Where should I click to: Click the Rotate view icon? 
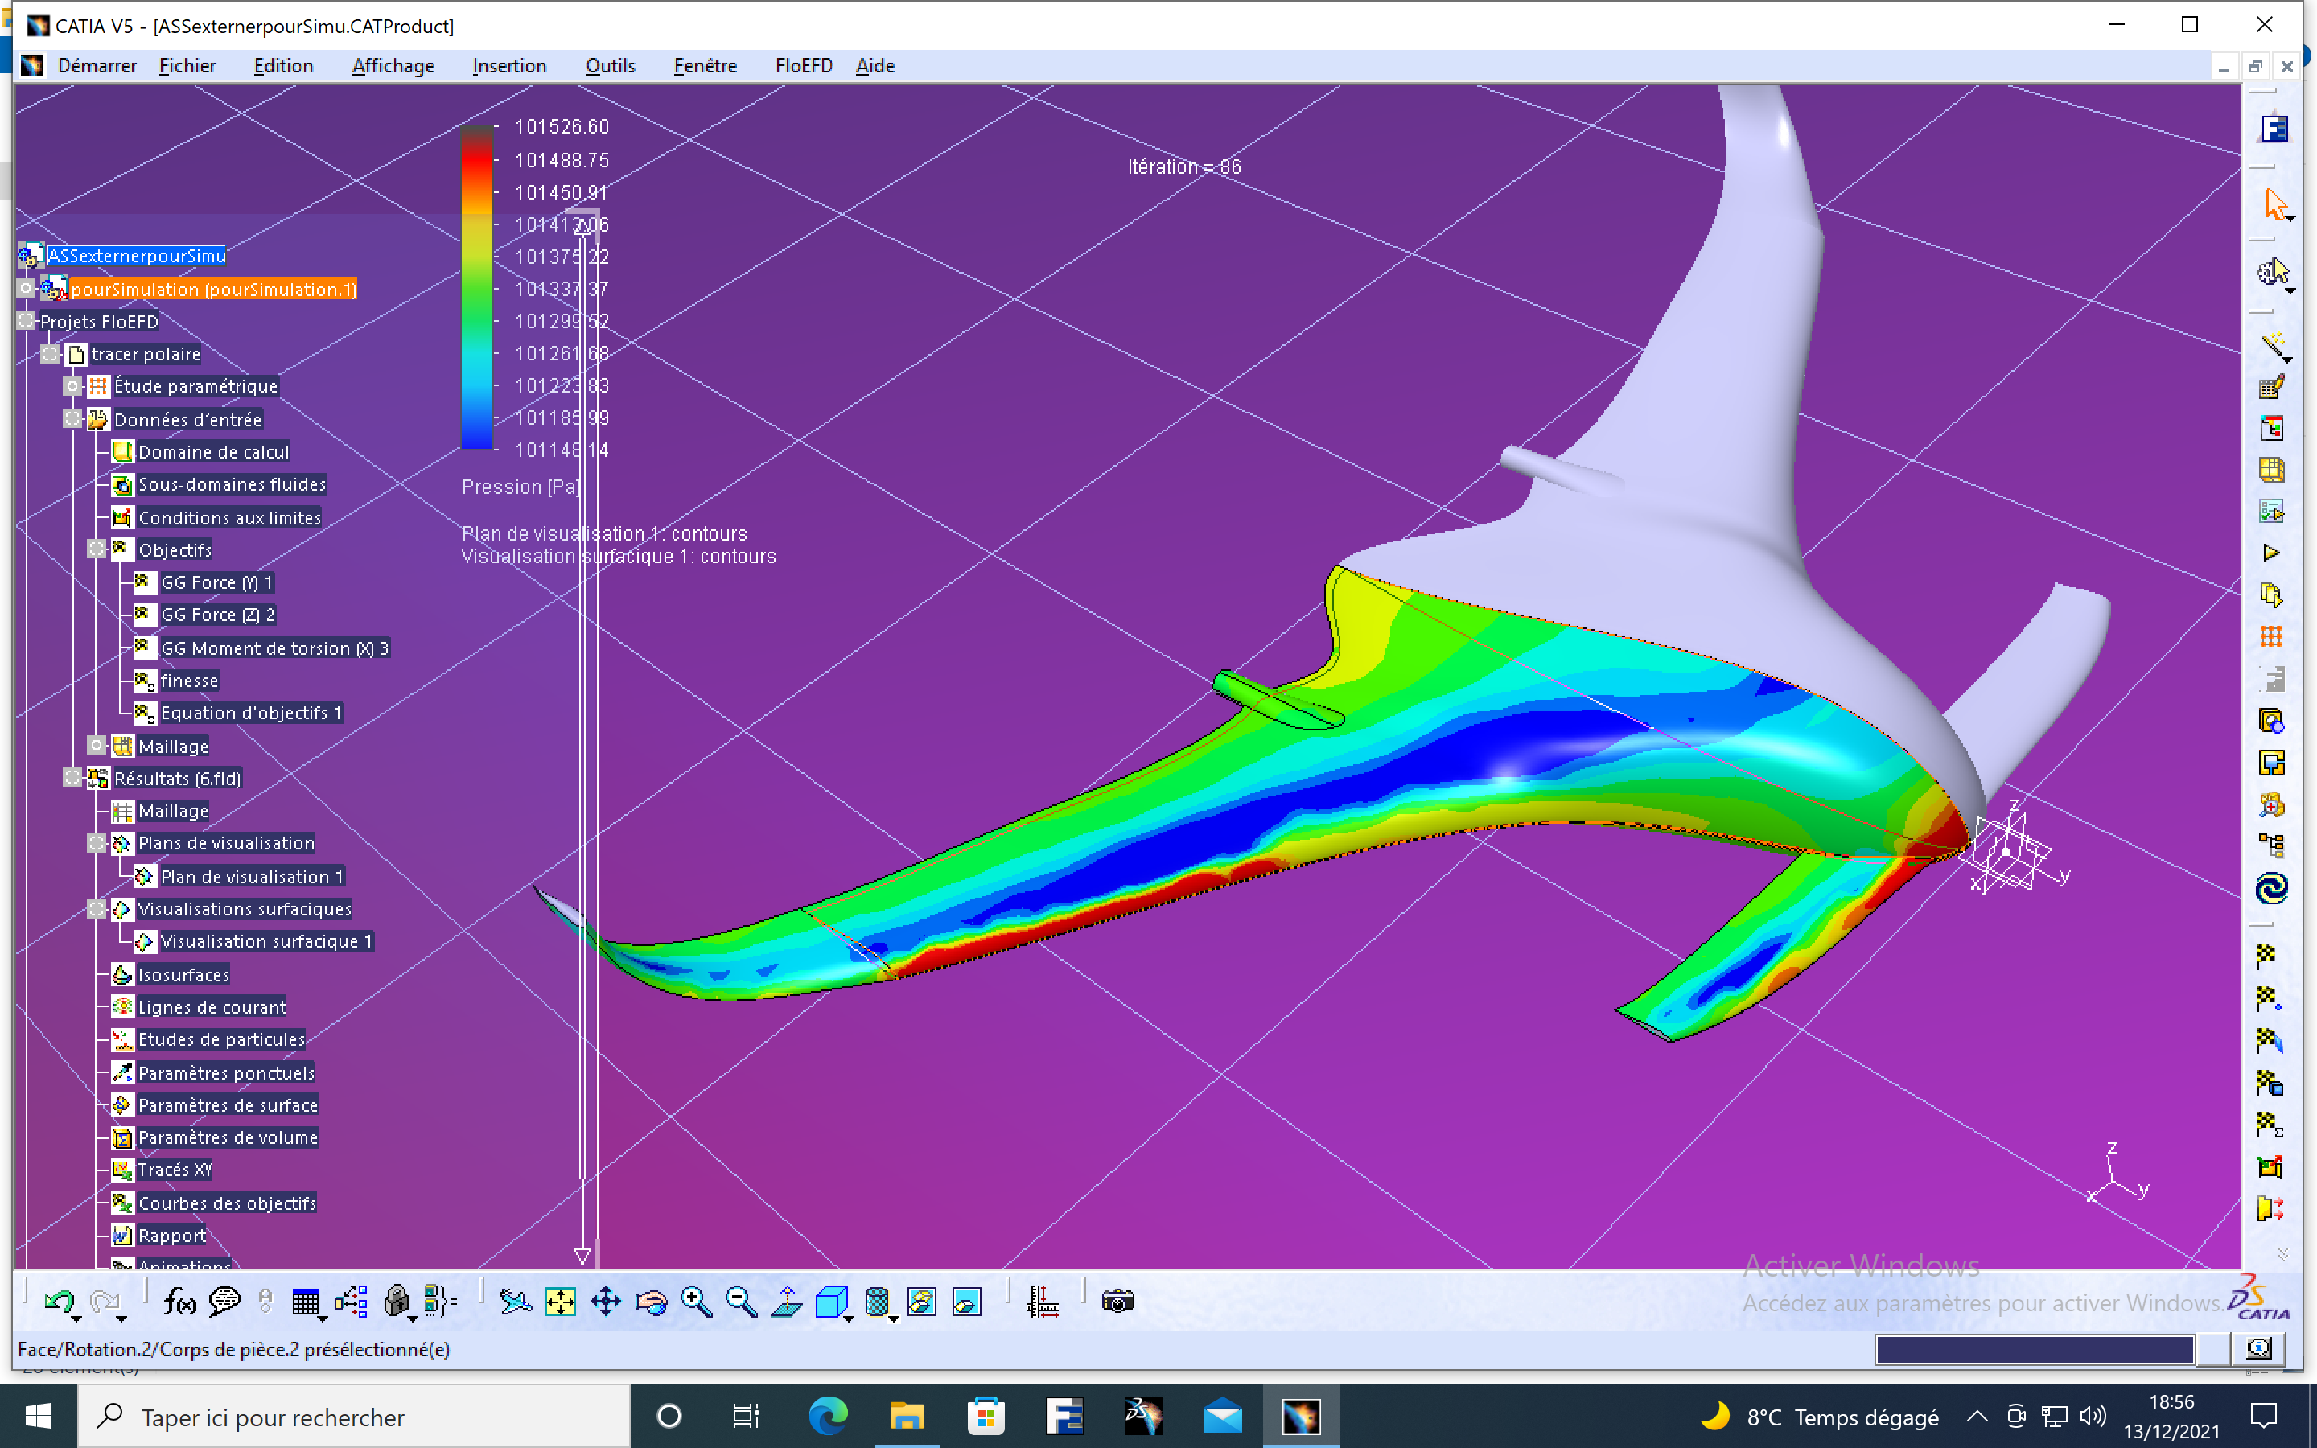click(652, 1301)
